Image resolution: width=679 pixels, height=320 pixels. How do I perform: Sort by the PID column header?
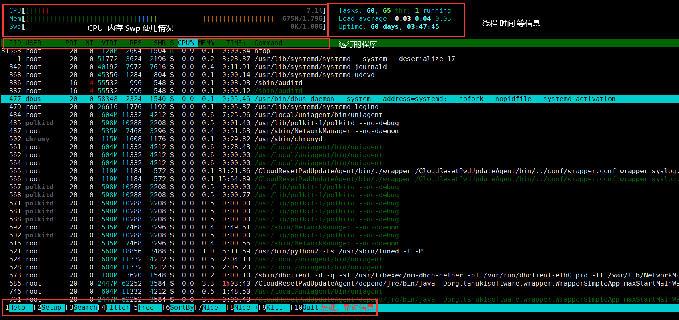[x=15, y=43]
